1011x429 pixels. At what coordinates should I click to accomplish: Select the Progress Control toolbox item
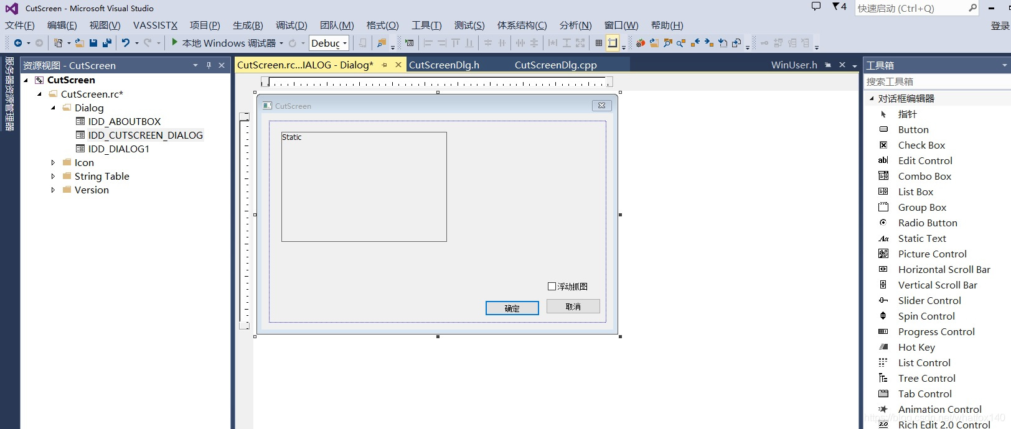point(936,331)
